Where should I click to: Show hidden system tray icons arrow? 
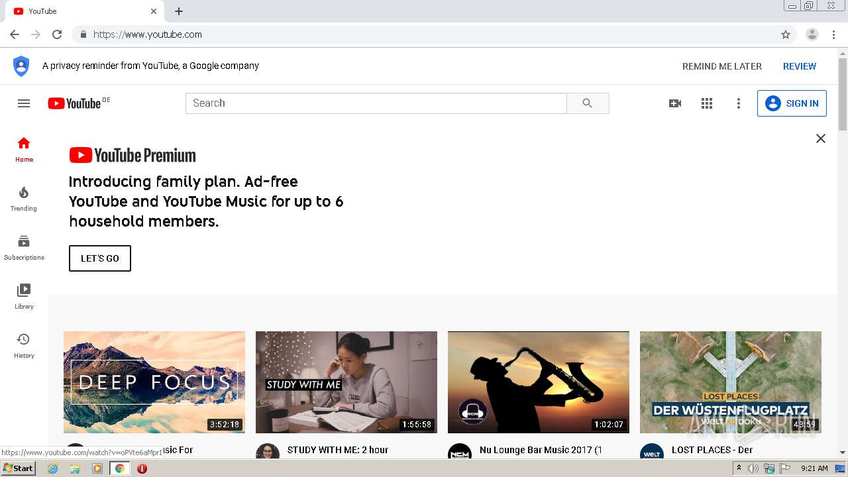click(x=739, y=468)
